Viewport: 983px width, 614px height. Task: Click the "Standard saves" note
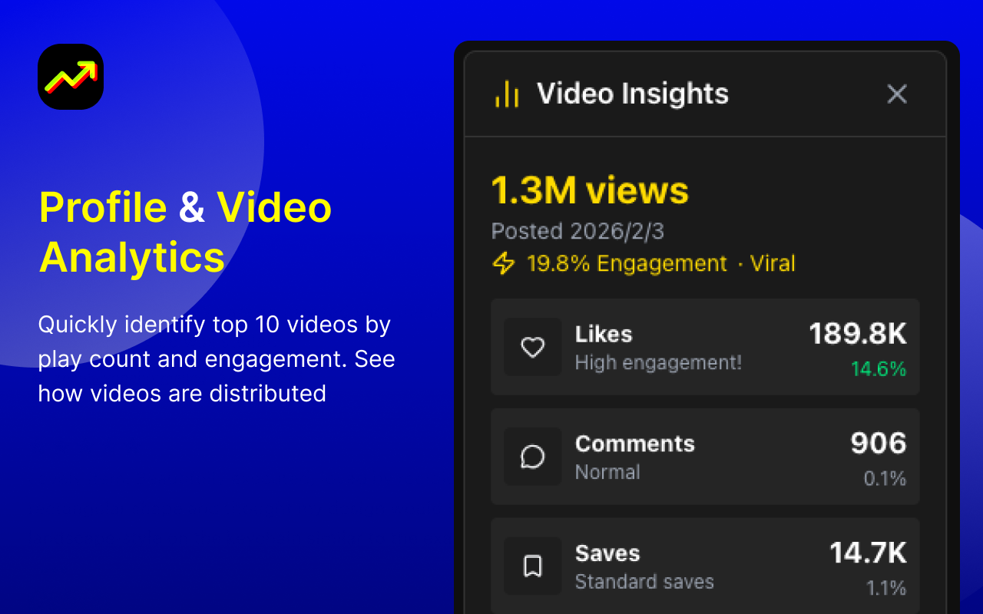pyautogui.click(x=644, y=582)
